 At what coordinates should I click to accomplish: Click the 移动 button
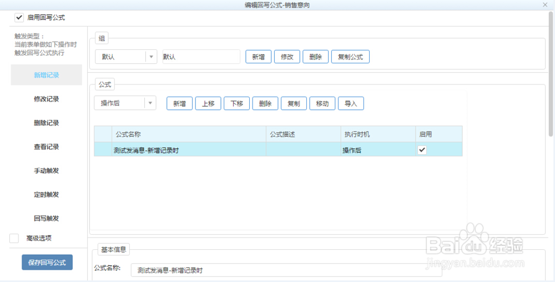pyautogui.click(x=322, y=103)
